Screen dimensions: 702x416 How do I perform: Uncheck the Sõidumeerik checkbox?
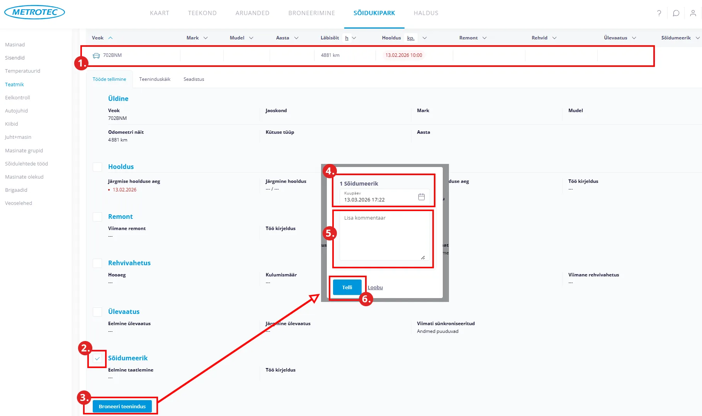97,358
